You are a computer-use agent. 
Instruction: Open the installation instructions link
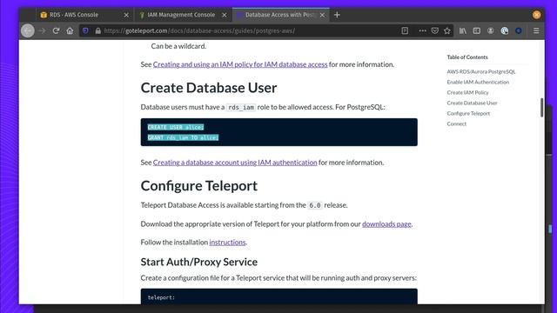tap(227, 242)
